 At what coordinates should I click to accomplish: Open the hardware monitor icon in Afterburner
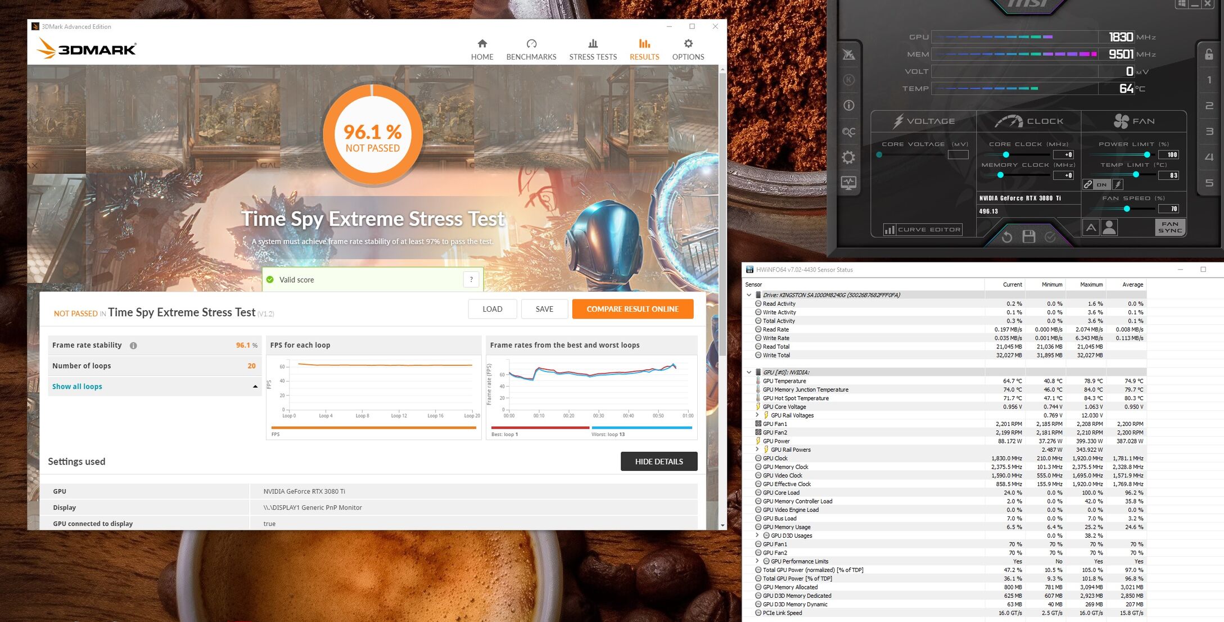pos(848,183)
